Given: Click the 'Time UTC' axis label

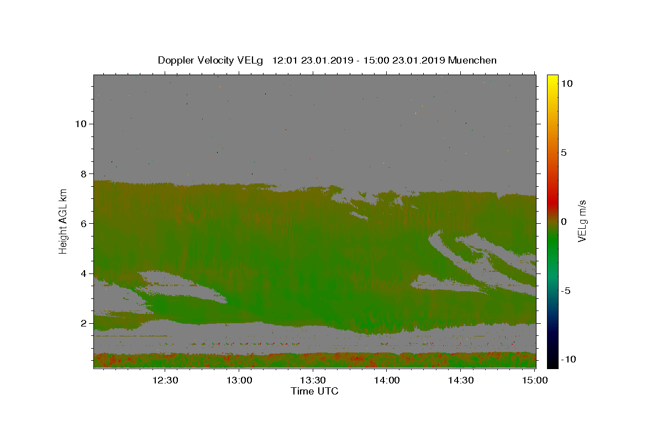Looking at the screenshot, I should pyautogui.click(x=314, y=391).
